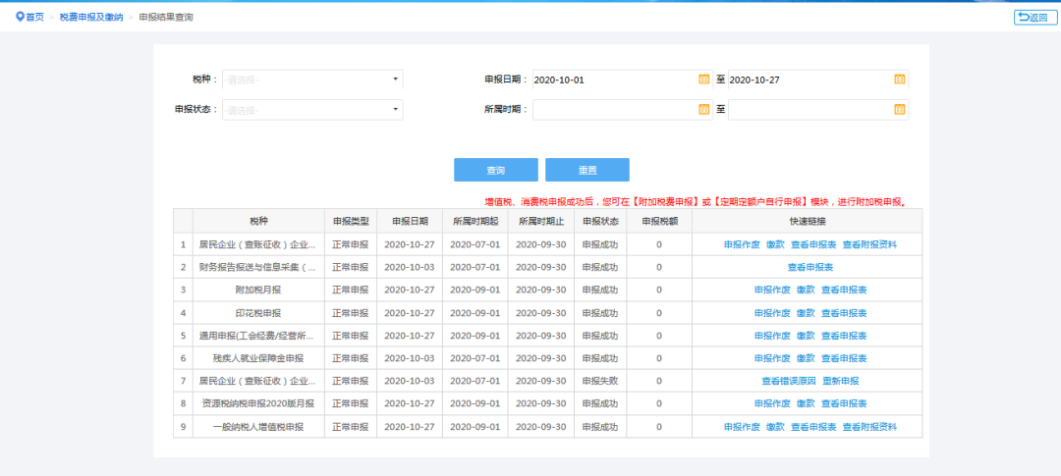Viewport: 1061px width, 476px height.
Task: Click the 申报日期 column header in the table
Action: pyautogui.click(x=410, y=221)
